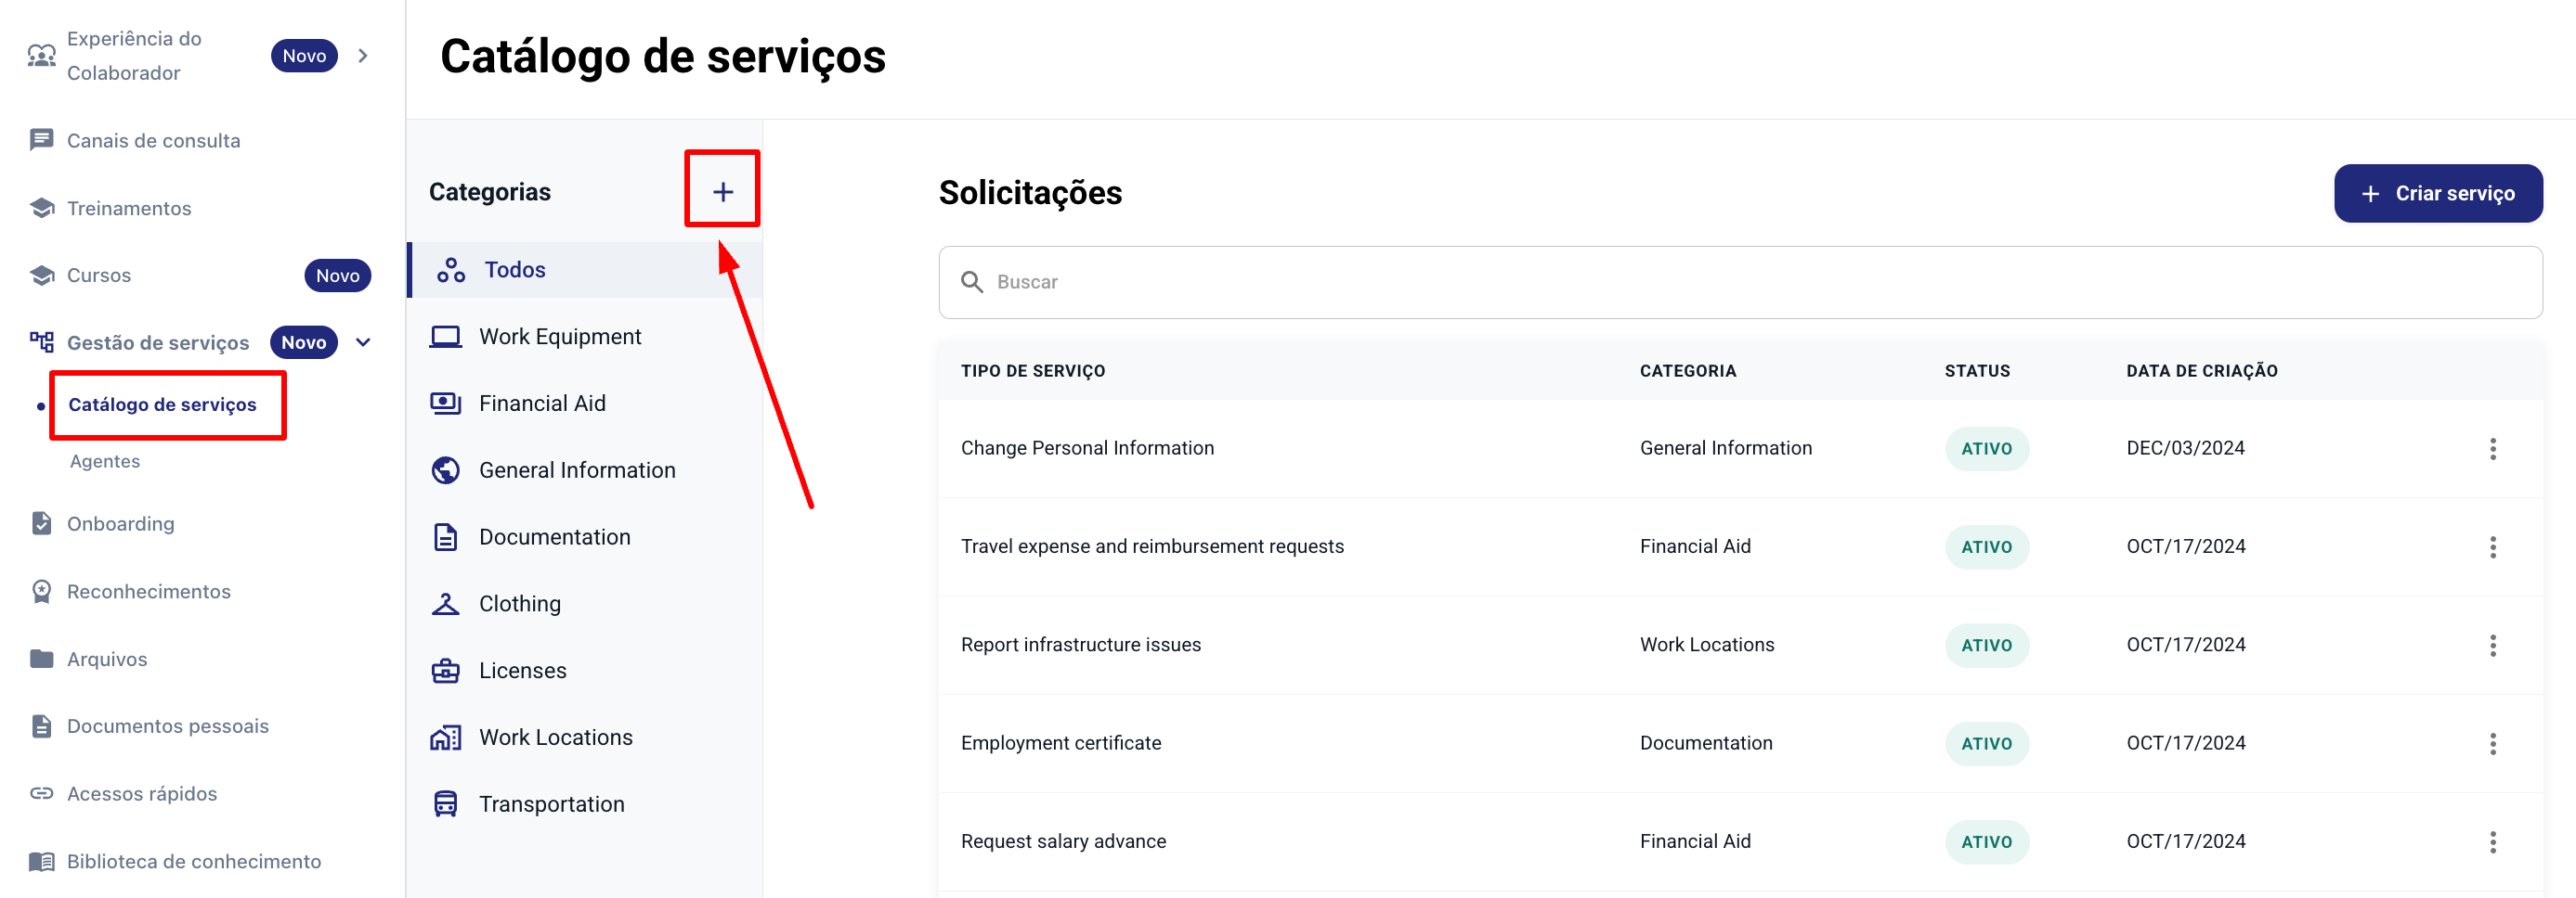Click the Transportation bus icon

(445, 804)
